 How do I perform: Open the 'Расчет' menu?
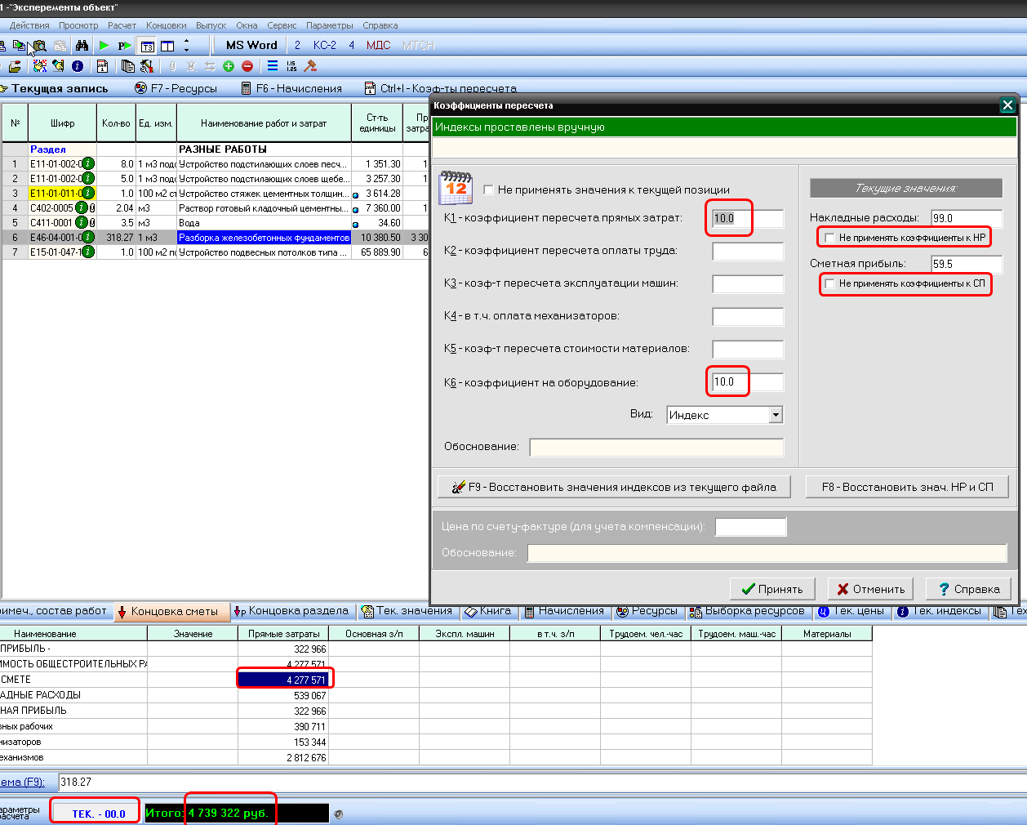click(122, 25)
